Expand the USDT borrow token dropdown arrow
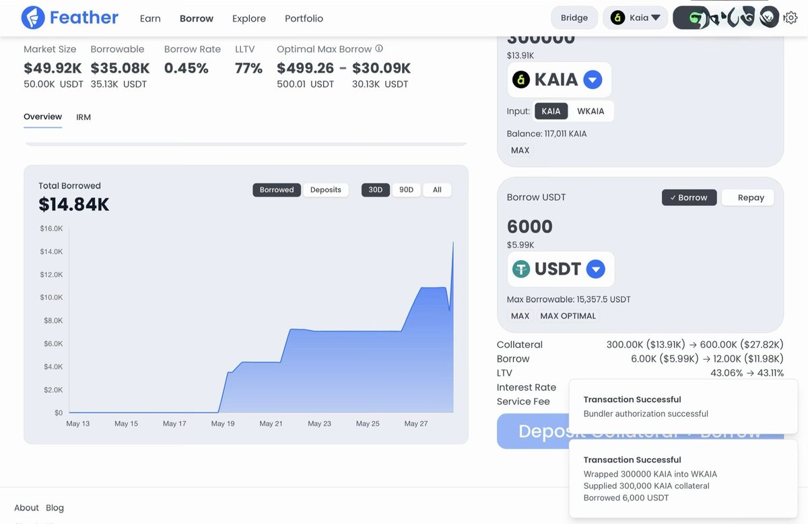Screen dimensions: 808x524 tap(595, 269)
